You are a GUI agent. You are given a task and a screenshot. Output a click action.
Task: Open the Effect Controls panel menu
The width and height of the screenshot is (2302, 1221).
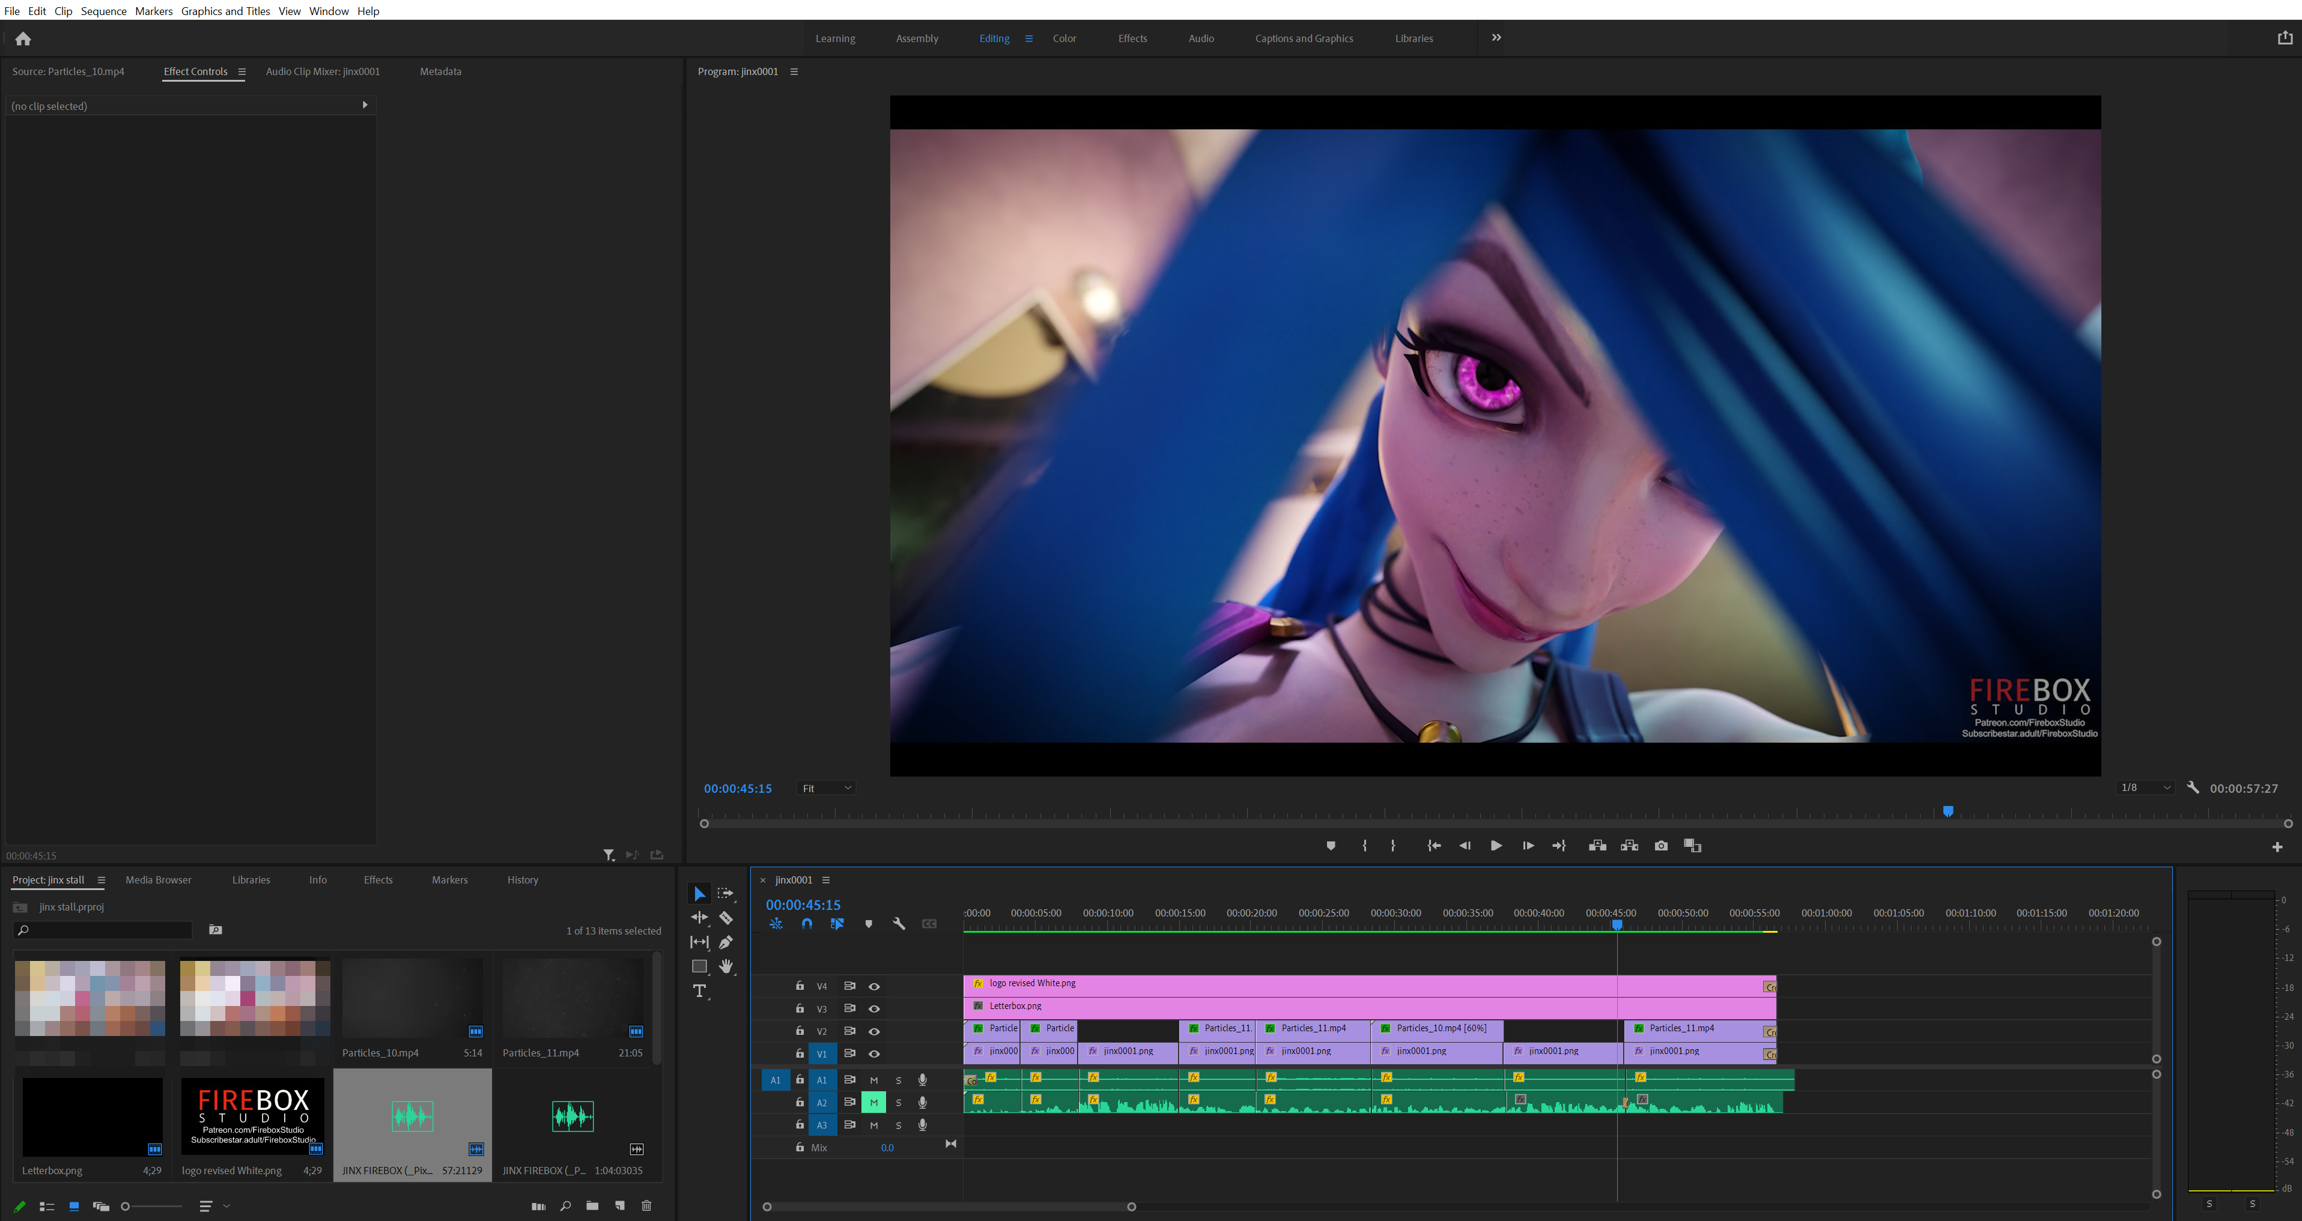[x=241, y=71]
